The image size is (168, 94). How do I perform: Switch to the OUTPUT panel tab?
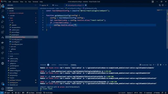coord(54,65)
